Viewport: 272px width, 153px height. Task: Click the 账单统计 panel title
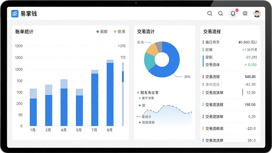click(x=24, y=32)
